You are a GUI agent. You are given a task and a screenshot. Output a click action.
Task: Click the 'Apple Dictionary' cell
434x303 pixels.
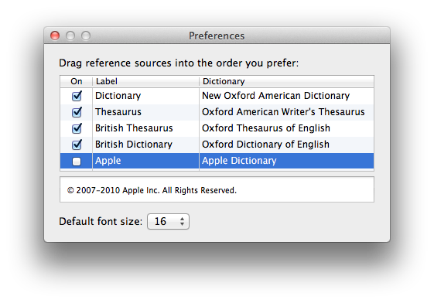point(286,161)
